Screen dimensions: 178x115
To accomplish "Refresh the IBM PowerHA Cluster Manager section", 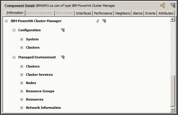I will tap(98, 21).
